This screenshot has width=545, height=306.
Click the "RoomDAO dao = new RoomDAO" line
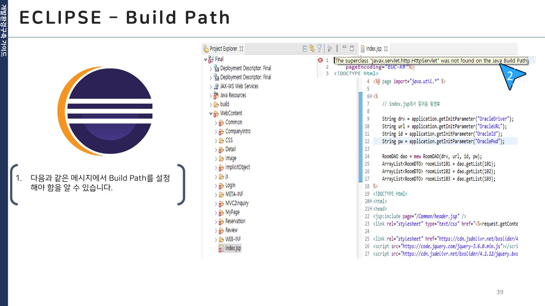coord(432,156)
